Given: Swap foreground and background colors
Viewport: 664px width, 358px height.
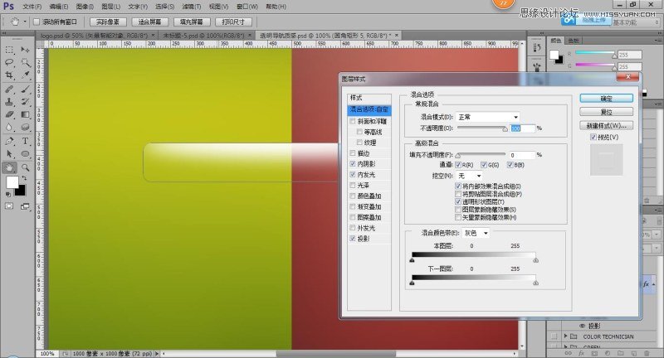Looking at the screenshot, I should coord(24,178).
